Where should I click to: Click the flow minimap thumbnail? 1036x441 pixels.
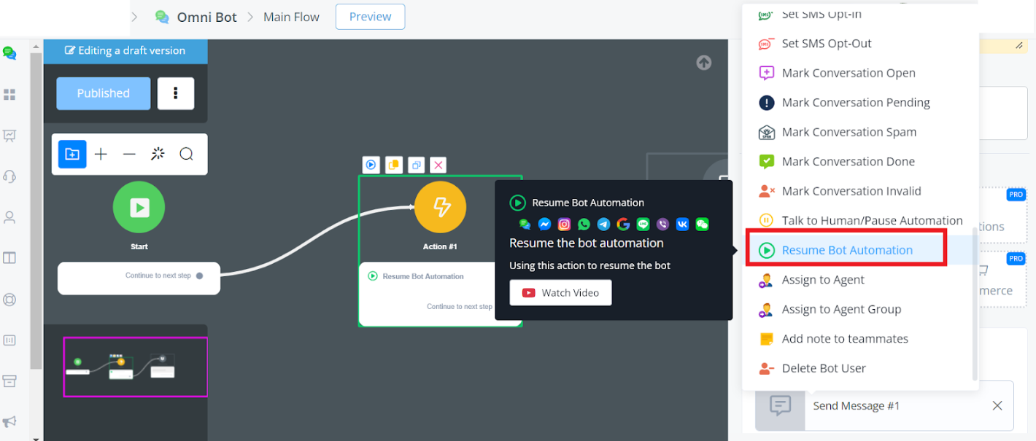pyautogui.click(x=135, y=367)
